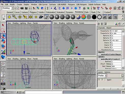
Task: Open the Layers menu in layer editor
Action: coord(100,72)
